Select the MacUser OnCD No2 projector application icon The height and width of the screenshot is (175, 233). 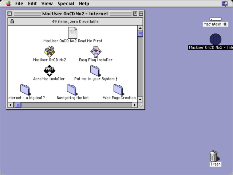50,52
